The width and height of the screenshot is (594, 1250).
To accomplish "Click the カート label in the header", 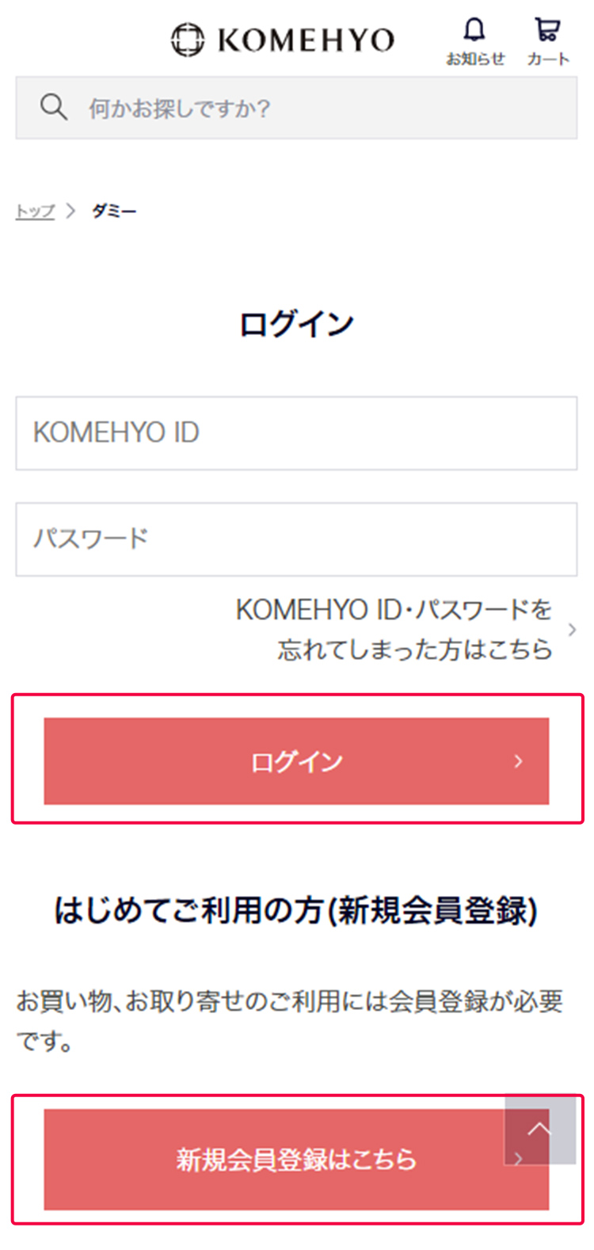I will [x=547, y=58].
